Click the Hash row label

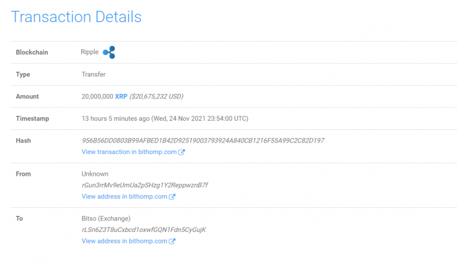[x=24, y=140]
